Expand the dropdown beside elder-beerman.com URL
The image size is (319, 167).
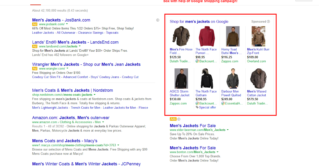(228, 130)
